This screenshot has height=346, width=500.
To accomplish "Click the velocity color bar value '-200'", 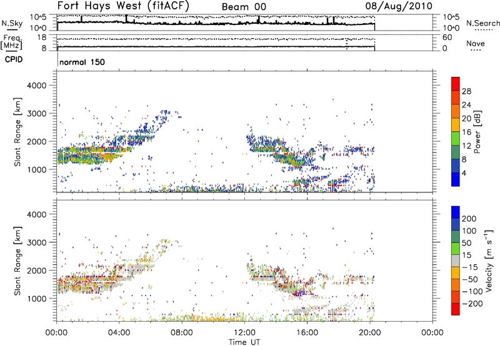I will pos(472,304).
